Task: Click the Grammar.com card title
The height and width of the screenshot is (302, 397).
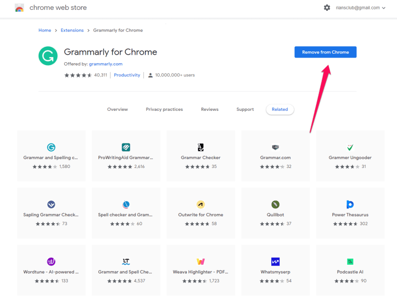Action: (x=275, y=158)
